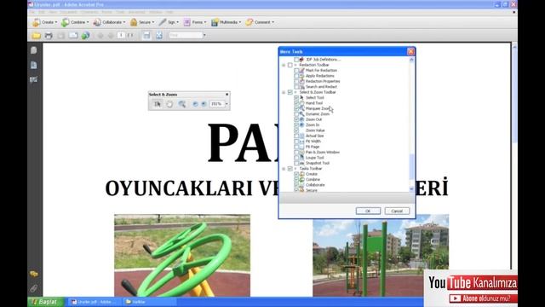545x307 pixels.
Task: Check the JDF Job Definitions checkbox
Action: point(296,60)
